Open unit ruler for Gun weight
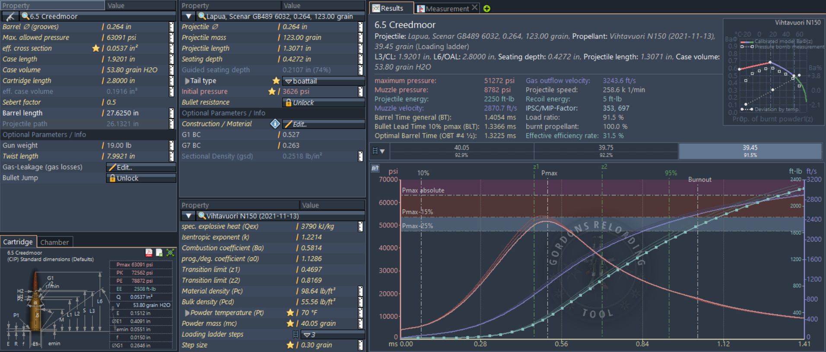This screenshot has height=352, width=826. point(172,145)
